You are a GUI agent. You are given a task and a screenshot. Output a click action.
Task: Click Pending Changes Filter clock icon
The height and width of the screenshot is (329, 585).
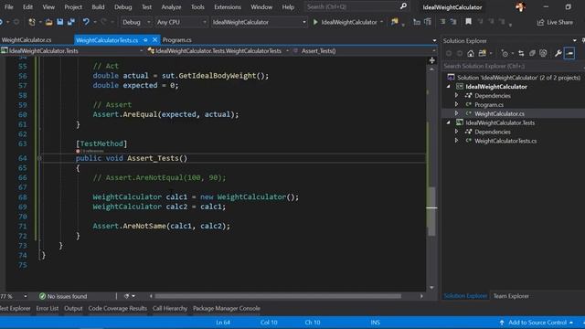(x=505, y=54)
